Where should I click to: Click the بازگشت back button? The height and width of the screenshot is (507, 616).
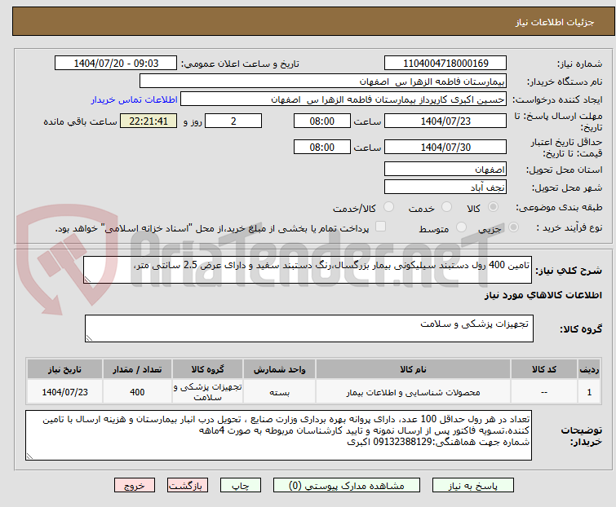tap(188, 486)
